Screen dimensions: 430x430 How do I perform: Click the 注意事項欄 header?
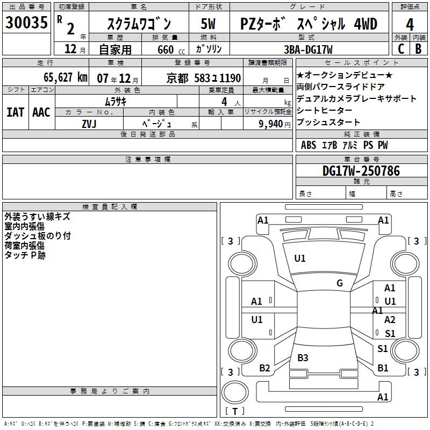[147, 160]
